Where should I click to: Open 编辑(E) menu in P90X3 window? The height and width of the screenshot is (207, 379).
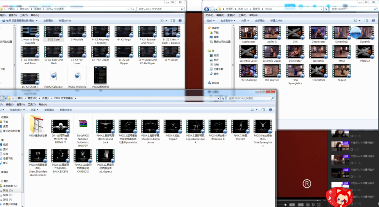coord(220,15)
